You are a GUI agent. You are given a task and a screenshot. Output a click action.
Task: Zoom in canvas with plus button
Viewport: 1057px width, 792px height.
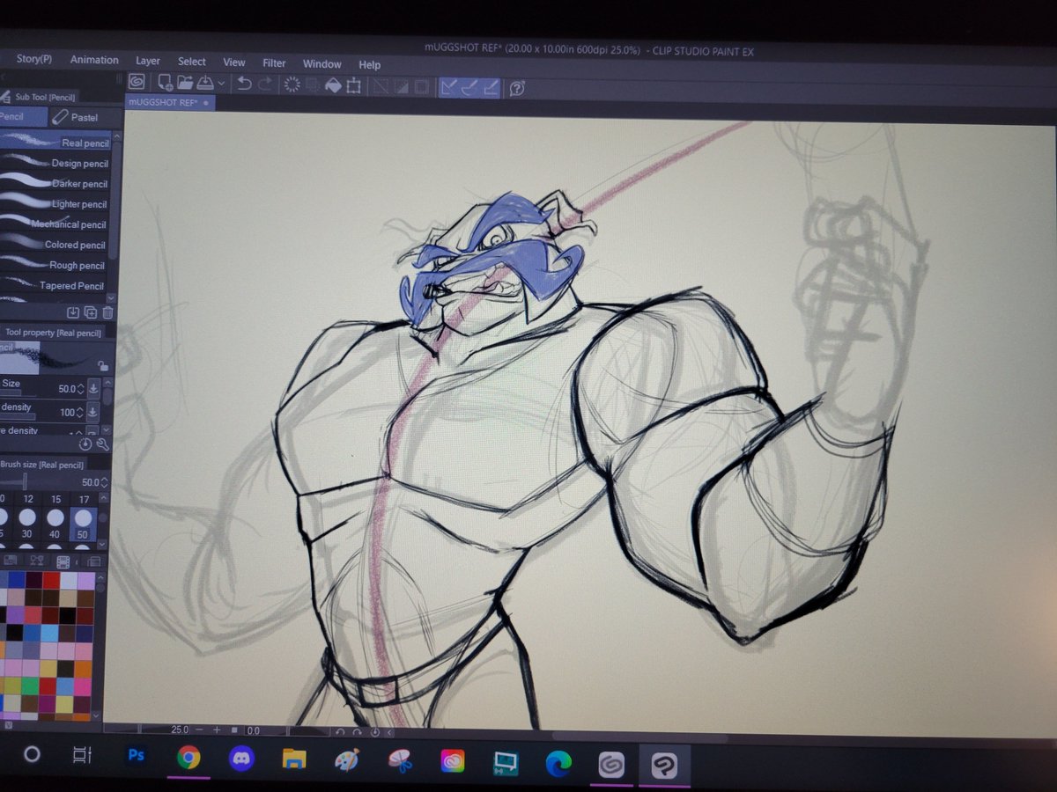[x=217, y=730]
